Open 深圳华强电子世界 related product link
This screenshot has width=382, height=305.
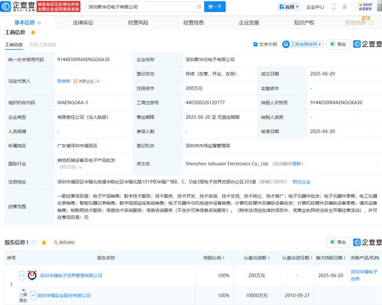point(364,276)
